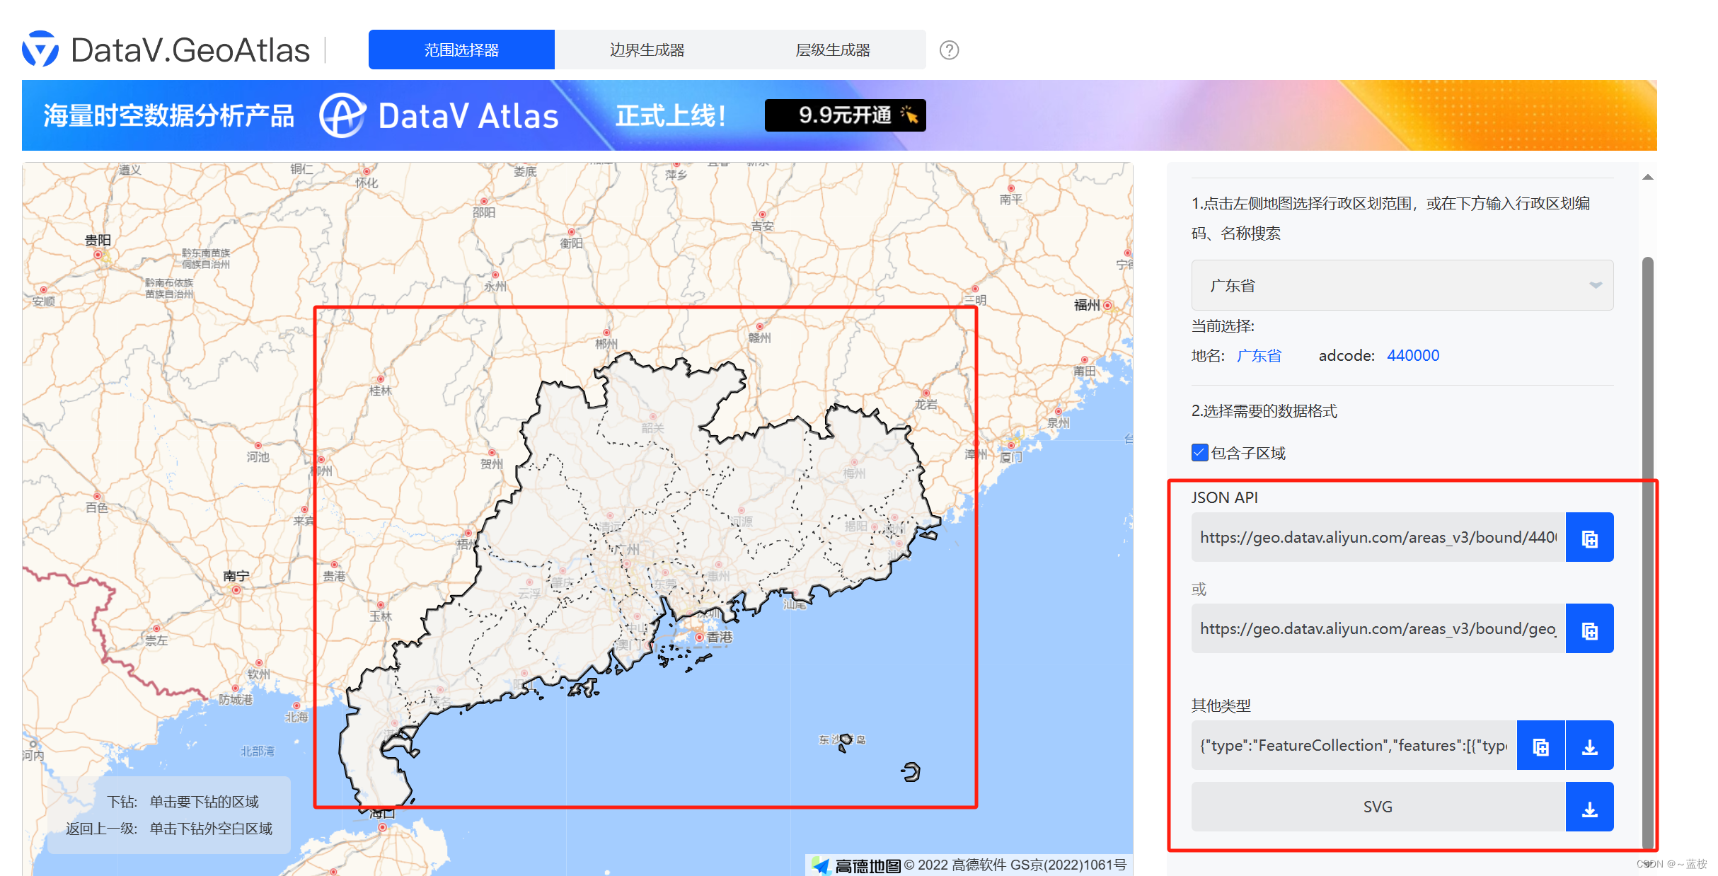Download the SVG boundary file
This screenshot has width=1718, height=876.
tap(1590, 806)
